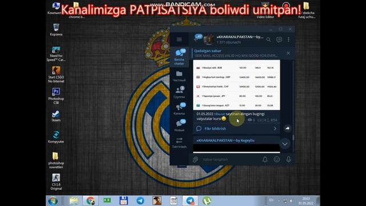Select the 'Barcha chatlar' folder tab
The image size is (366, 206).
tap(179, 57)
